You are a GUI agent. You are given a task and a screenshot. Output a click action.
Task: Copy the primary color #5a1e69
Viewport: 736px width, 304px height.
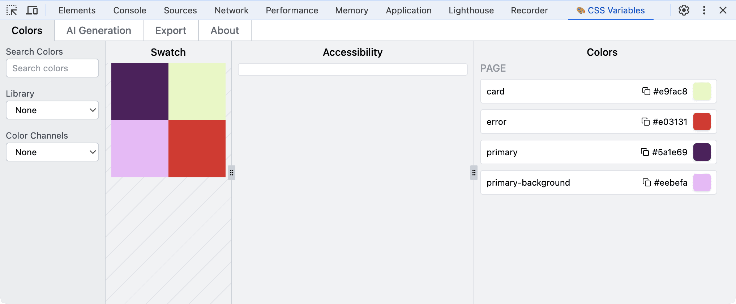pos(645,152)
